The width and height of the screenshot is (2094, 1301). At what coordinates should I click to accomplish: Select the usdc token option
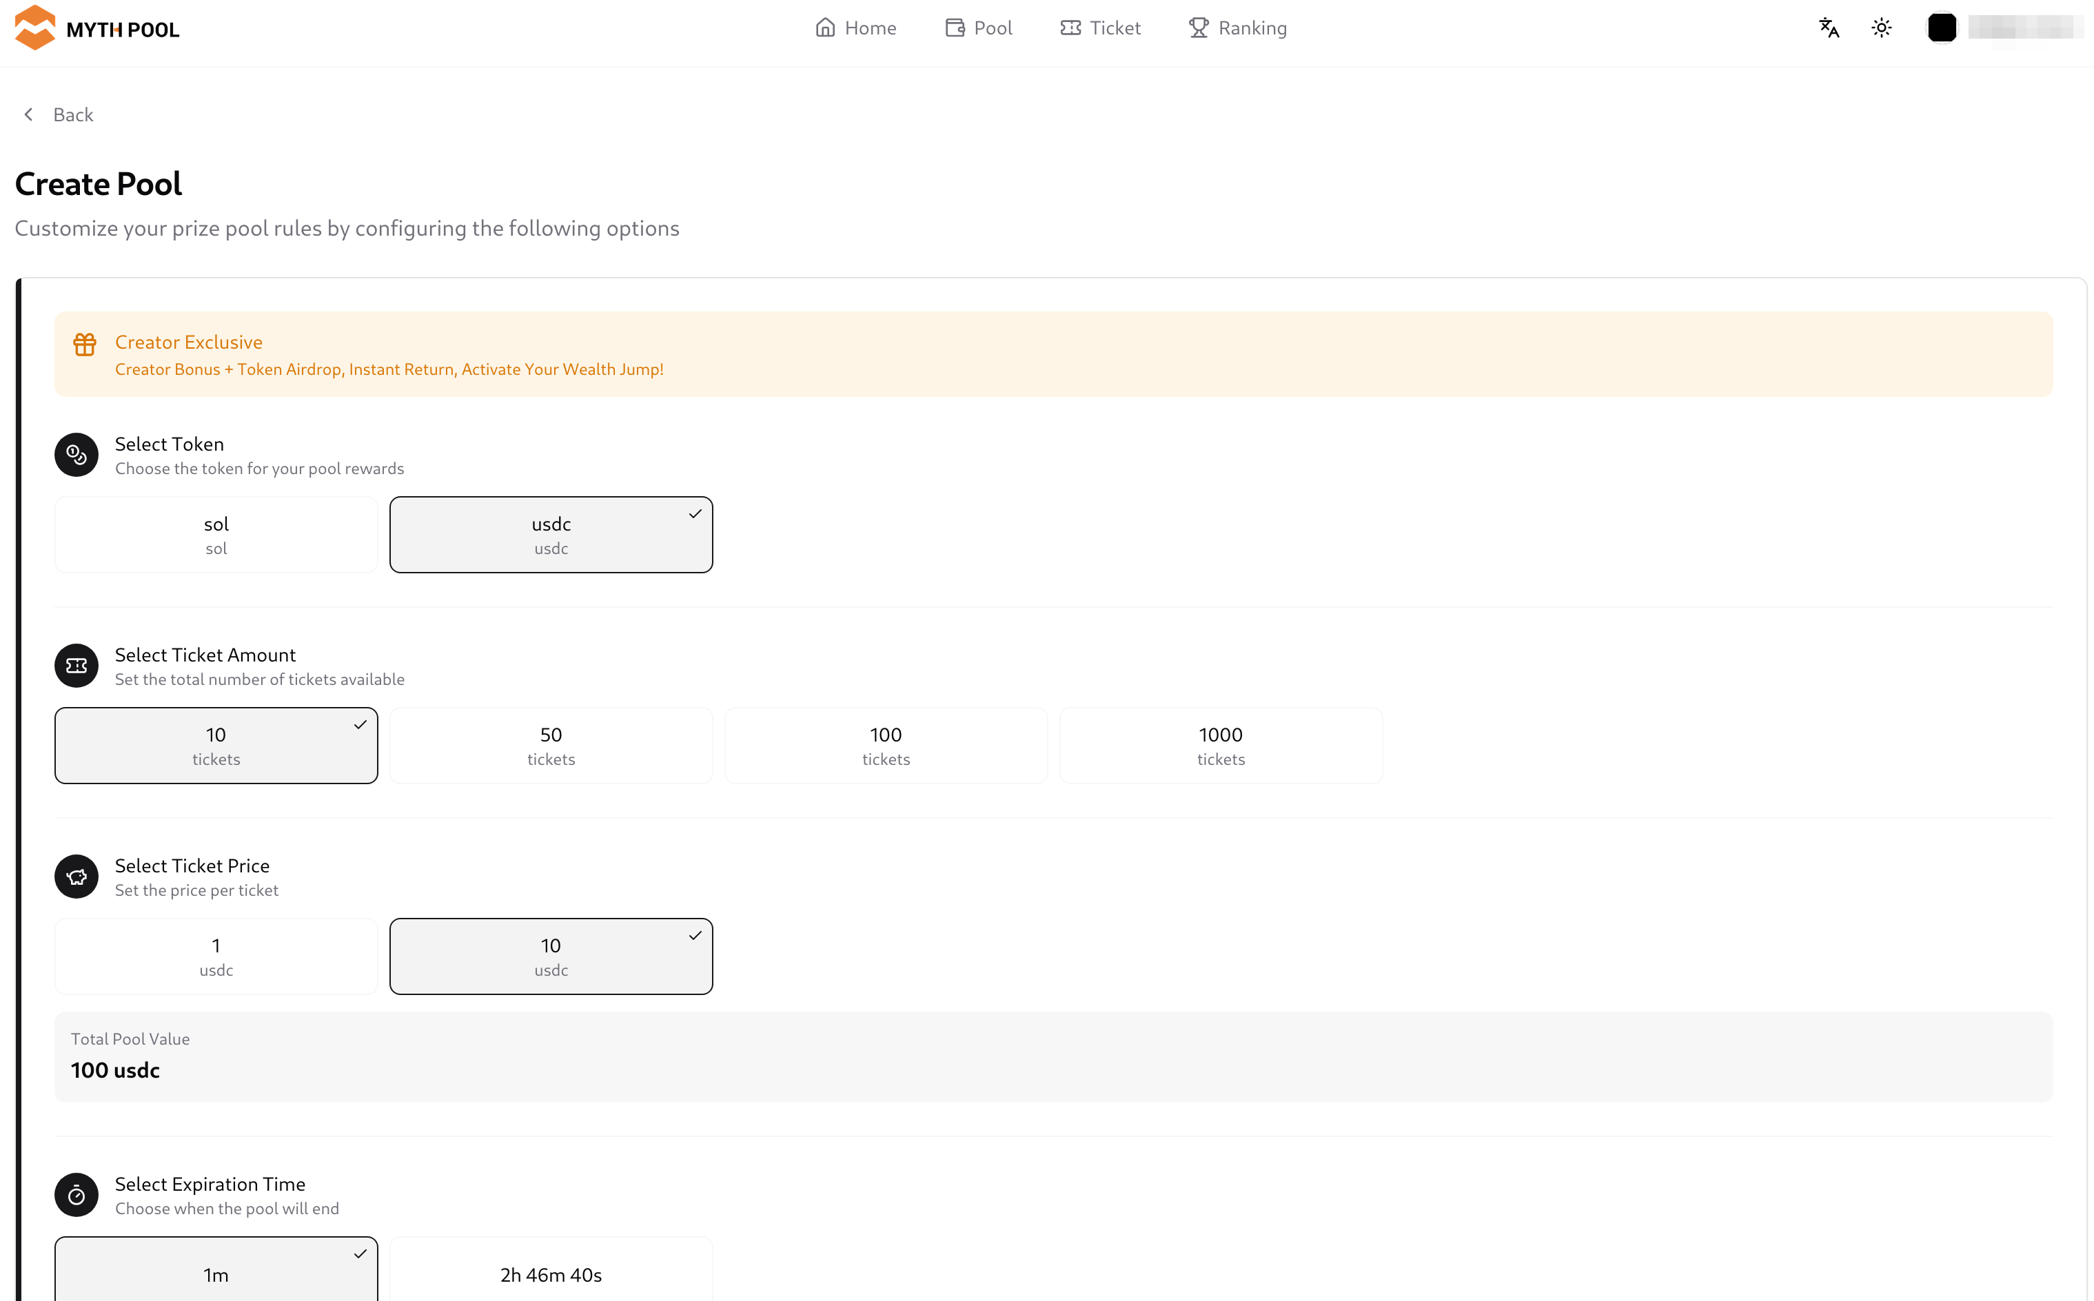551,534
